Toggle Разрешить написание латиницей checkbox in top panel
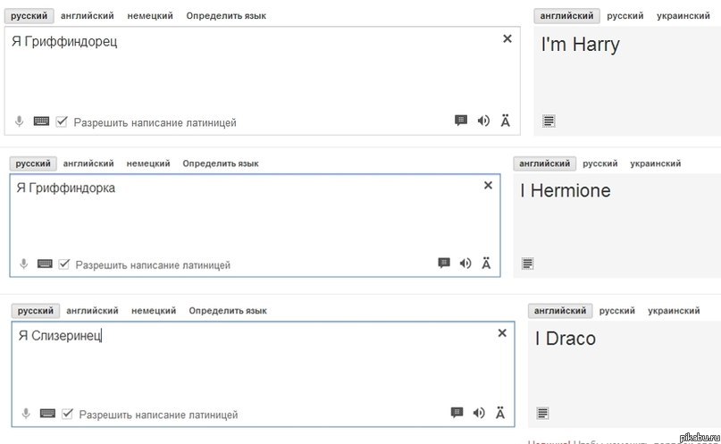Image resolution: width=721 pixels, height=444 pixels. 62,121
